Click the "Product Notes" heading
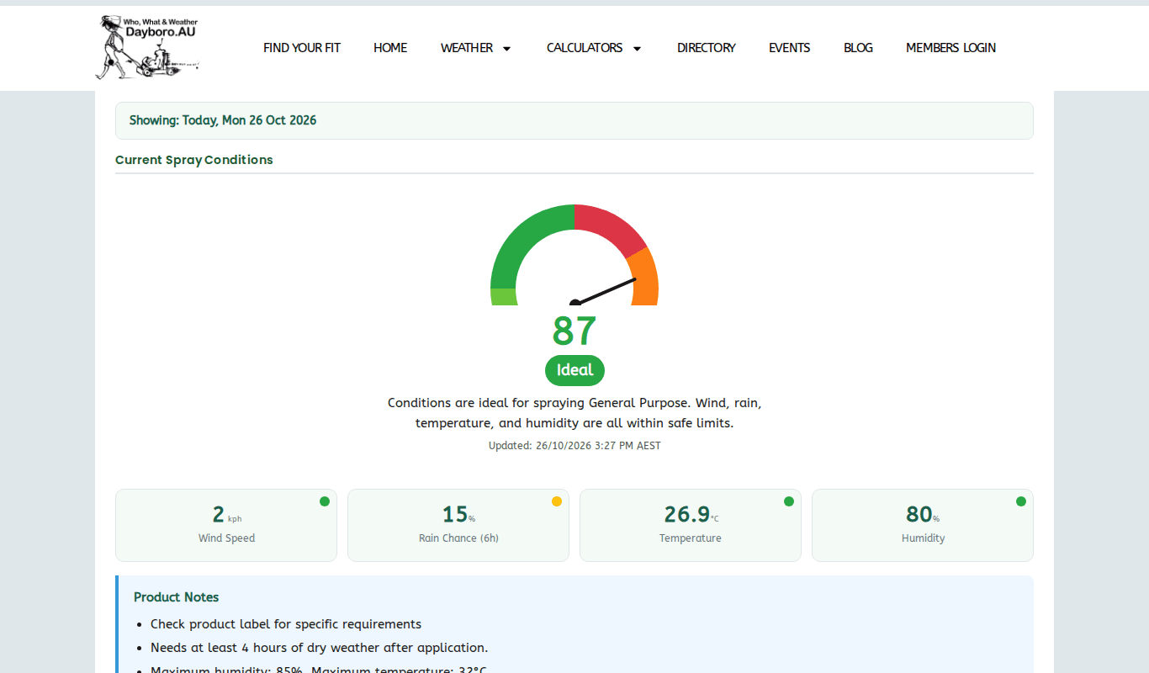Screen dimensions: 1149x673 coord(176,597)
